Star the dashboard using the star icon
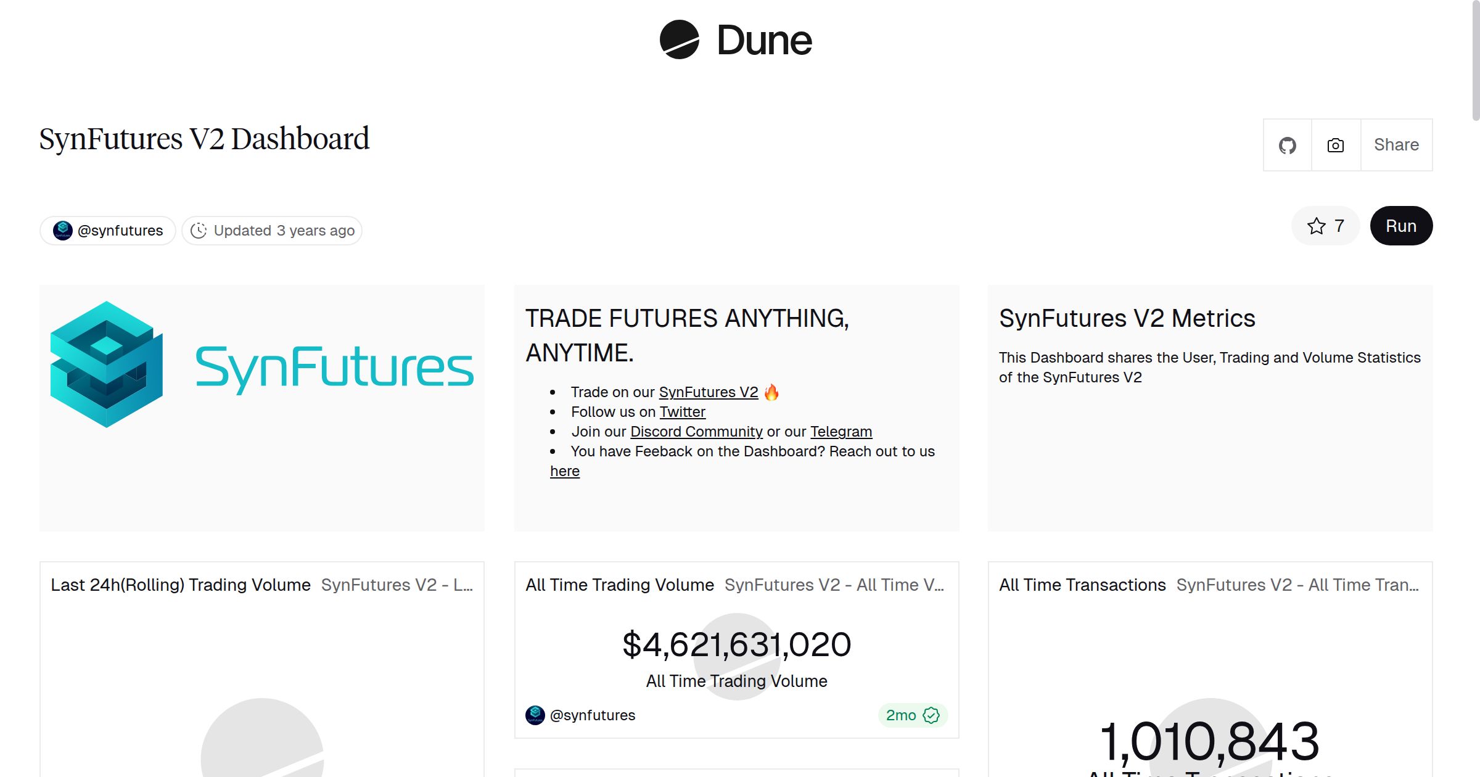 [1317, 226]
